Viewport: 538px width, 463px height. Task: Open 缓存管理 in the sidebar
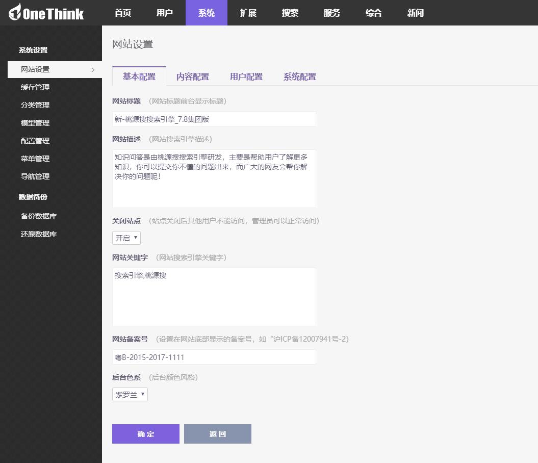click(x=35, y=87)
